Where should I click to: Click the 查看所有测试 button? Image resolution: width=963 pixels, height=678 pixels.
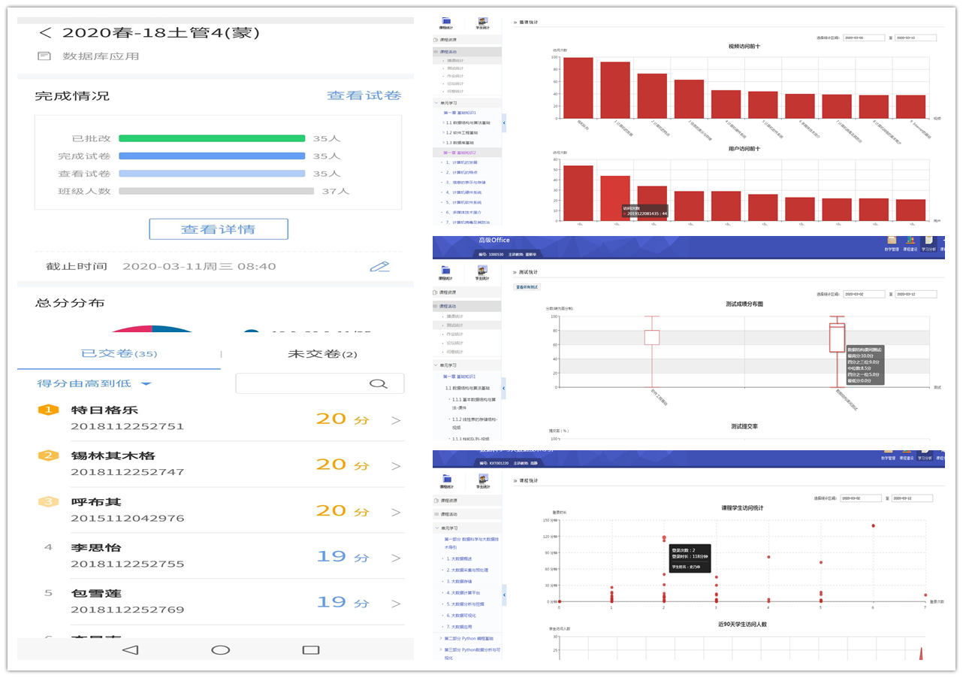(527, 286)
